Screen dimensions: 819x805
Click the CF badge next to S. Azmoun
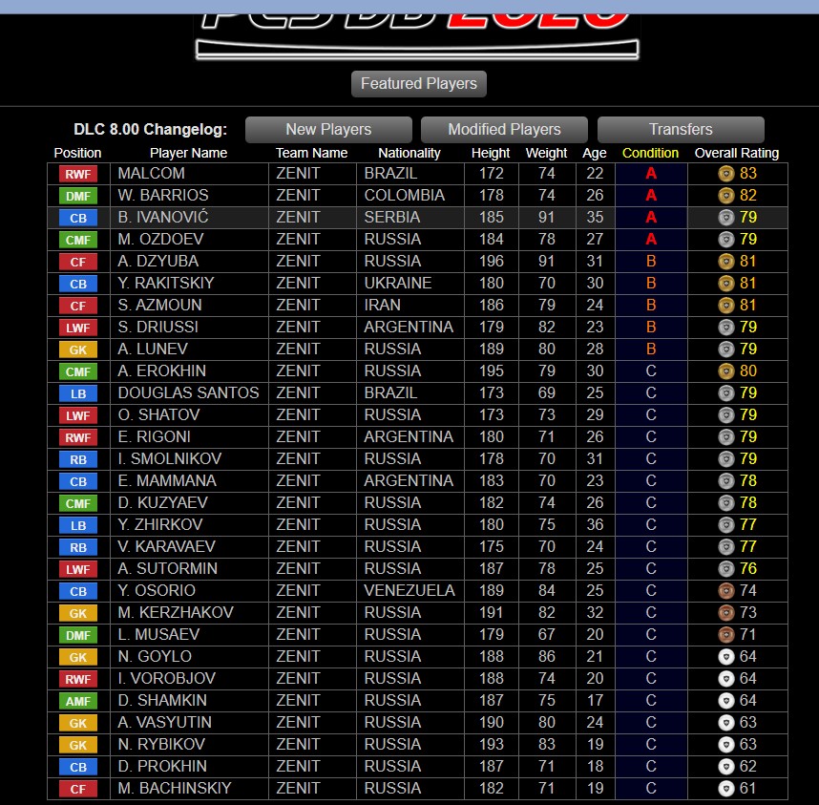pyautogui.click(x=78, y=306)
